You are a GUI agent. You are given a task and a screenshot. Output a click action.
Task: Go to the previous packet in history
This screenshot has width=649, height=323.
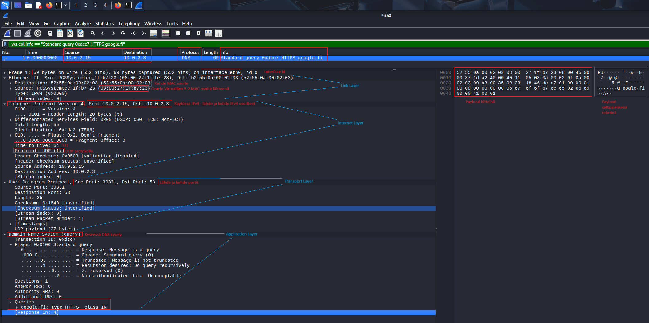pyautogui.click(x=103, y=33)
